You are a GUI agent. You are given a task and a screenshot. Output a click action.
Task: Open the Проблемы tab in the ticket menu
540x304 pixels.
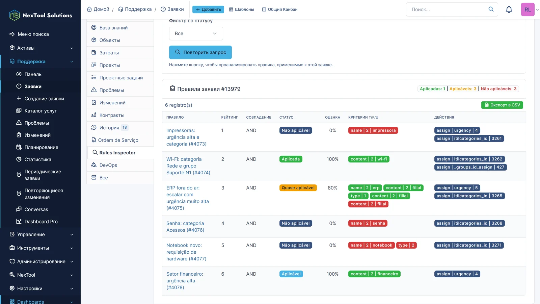120,90
